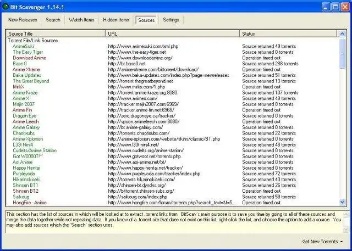Select the Chaotixubs source
Image resolution: width=352 pixels, height=251 pixels.
24,133
